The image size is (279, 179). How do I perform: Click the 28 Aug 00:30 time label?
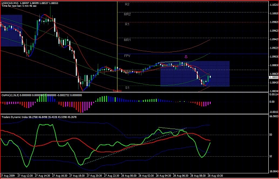point(129,176)
